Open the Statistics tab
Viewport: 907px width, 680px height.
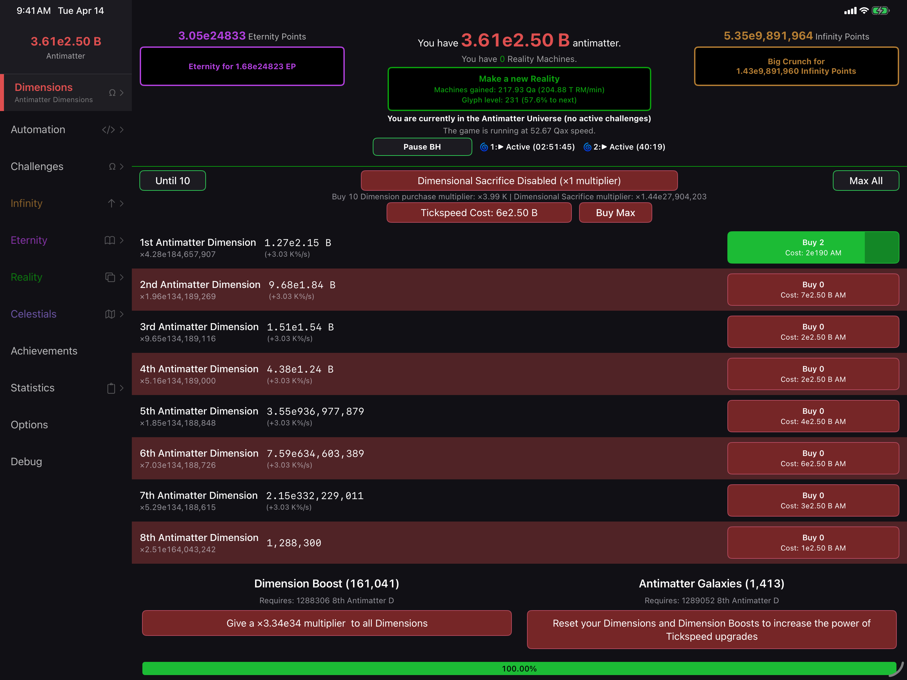click(x=66, y=388)
